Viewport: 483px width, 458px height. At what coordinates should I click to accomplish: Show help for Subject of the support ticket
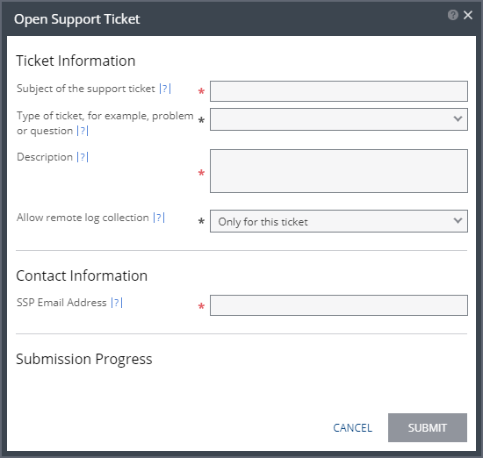(x=165, y=89)
